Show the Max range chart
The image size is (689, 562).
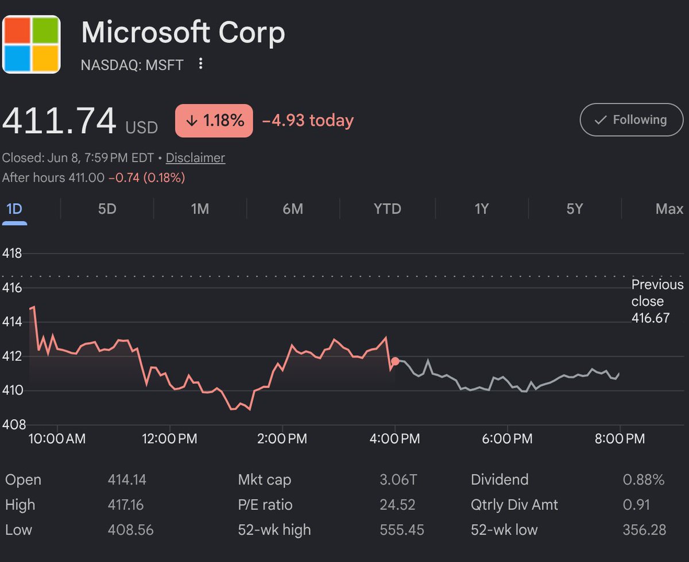[x=669, y=209]
